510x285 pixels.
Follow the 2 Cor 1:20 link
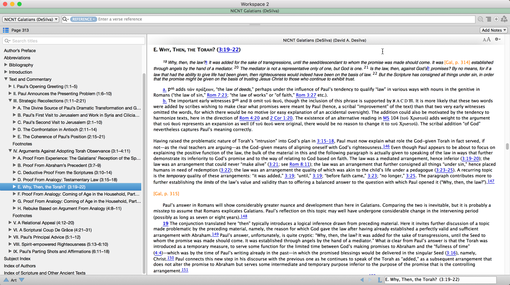click(x=281, y=118)
